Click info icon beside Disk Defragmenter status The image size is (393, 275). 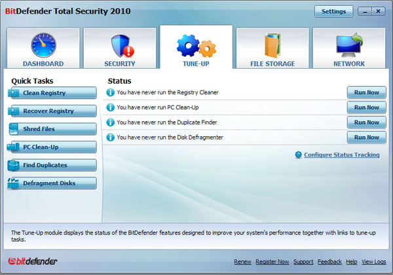110,137
